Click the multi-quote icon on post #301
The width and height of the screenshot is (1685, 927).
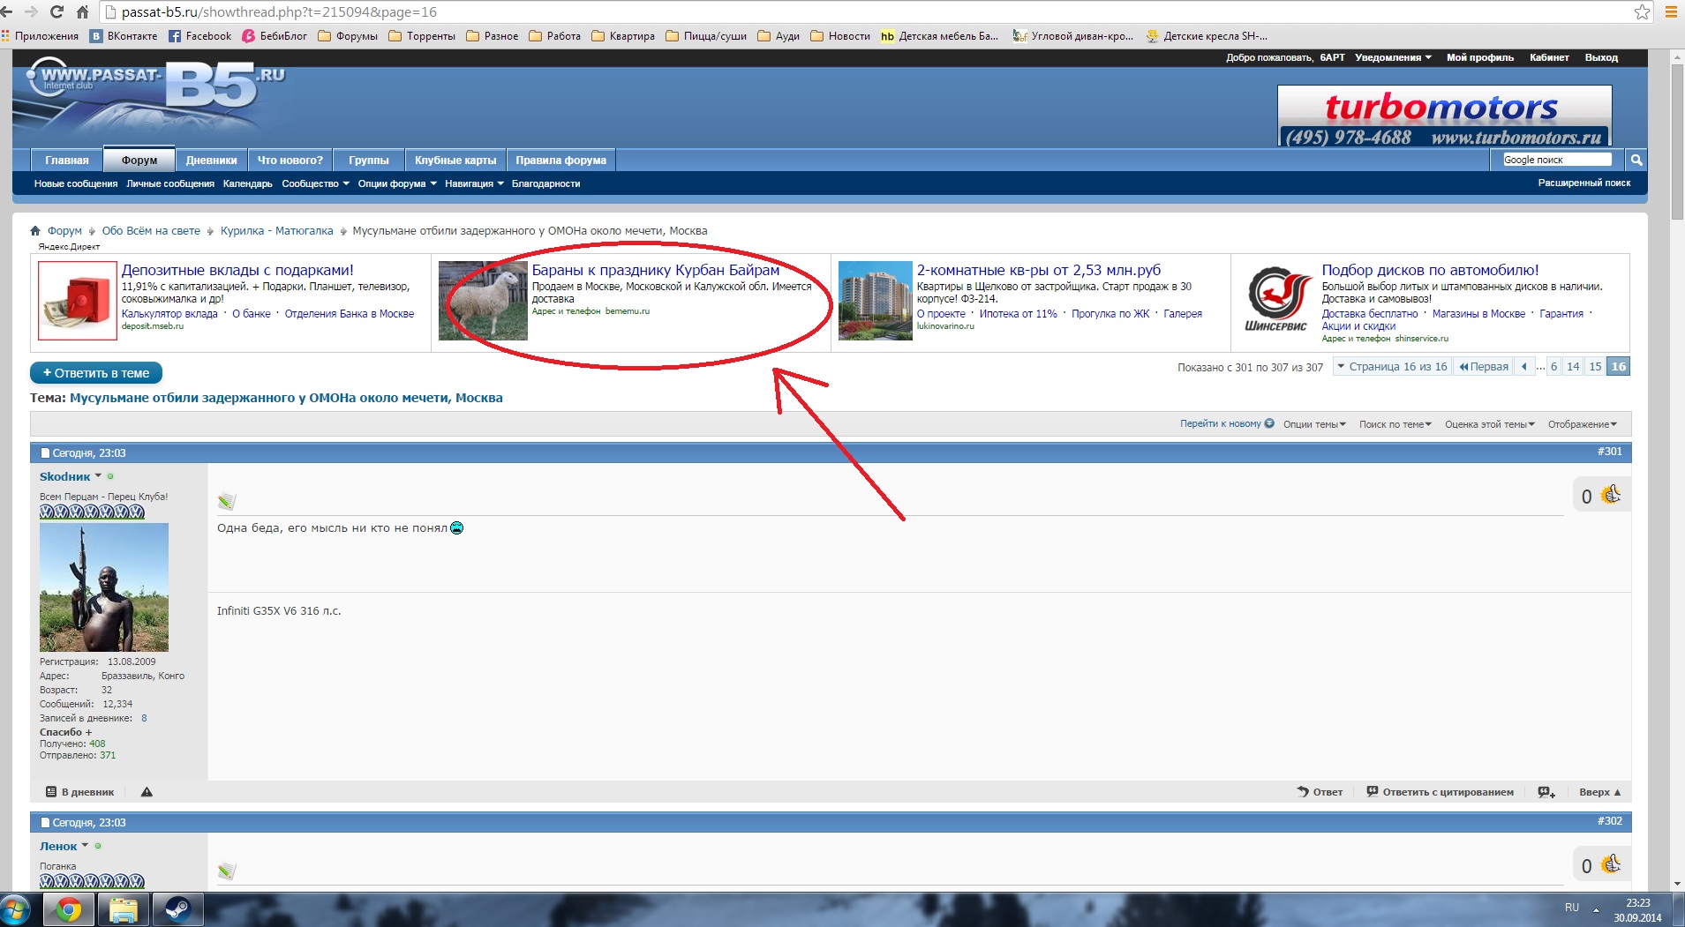(1546, 792)
